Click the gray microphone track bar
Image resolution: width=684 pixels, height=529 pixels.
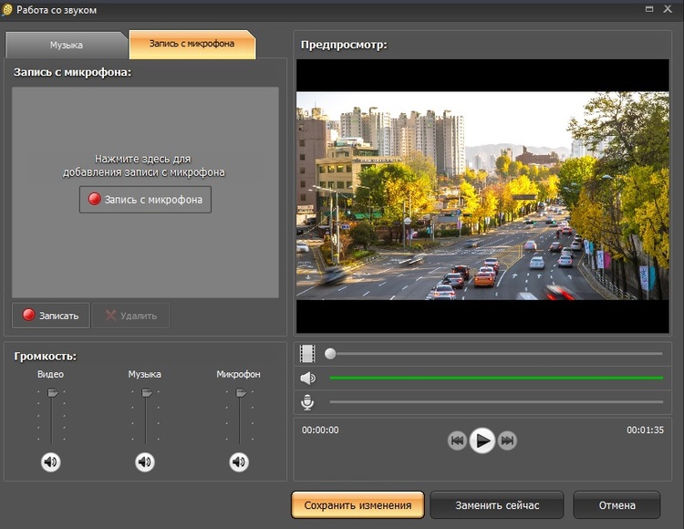496,401
